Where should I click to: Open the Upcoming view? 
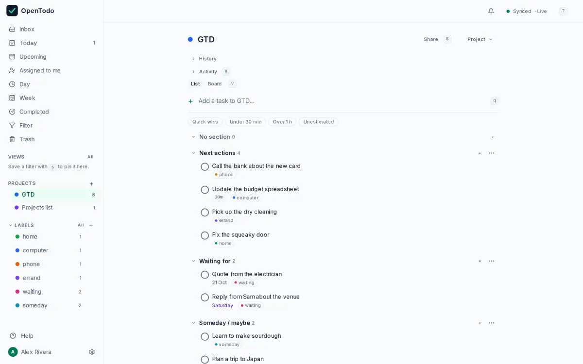point(51,57)
